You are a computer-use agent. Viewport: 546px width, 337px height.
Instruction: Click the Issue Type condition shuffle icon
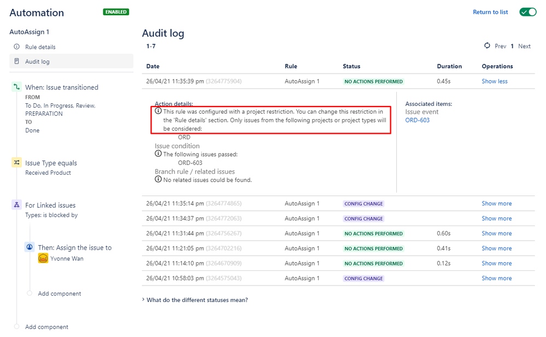(x=17, y=163)
